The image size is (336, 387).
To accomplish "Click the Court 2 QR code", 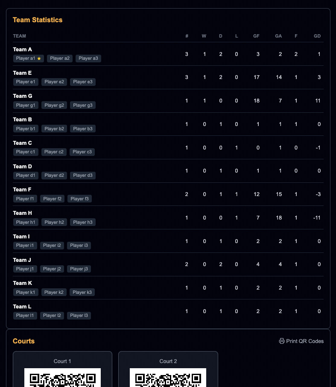I will [x=168, y=378].
